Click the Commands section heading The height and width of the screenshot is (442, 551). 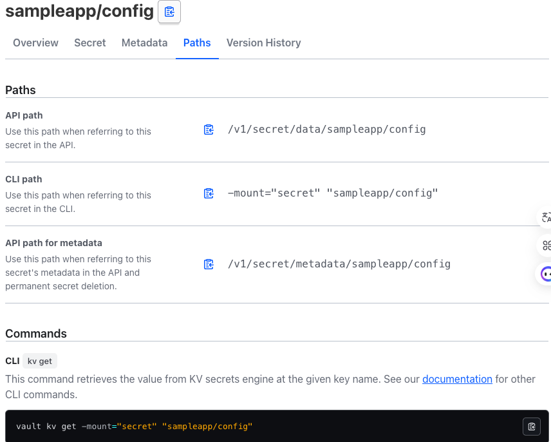(36, 333)
